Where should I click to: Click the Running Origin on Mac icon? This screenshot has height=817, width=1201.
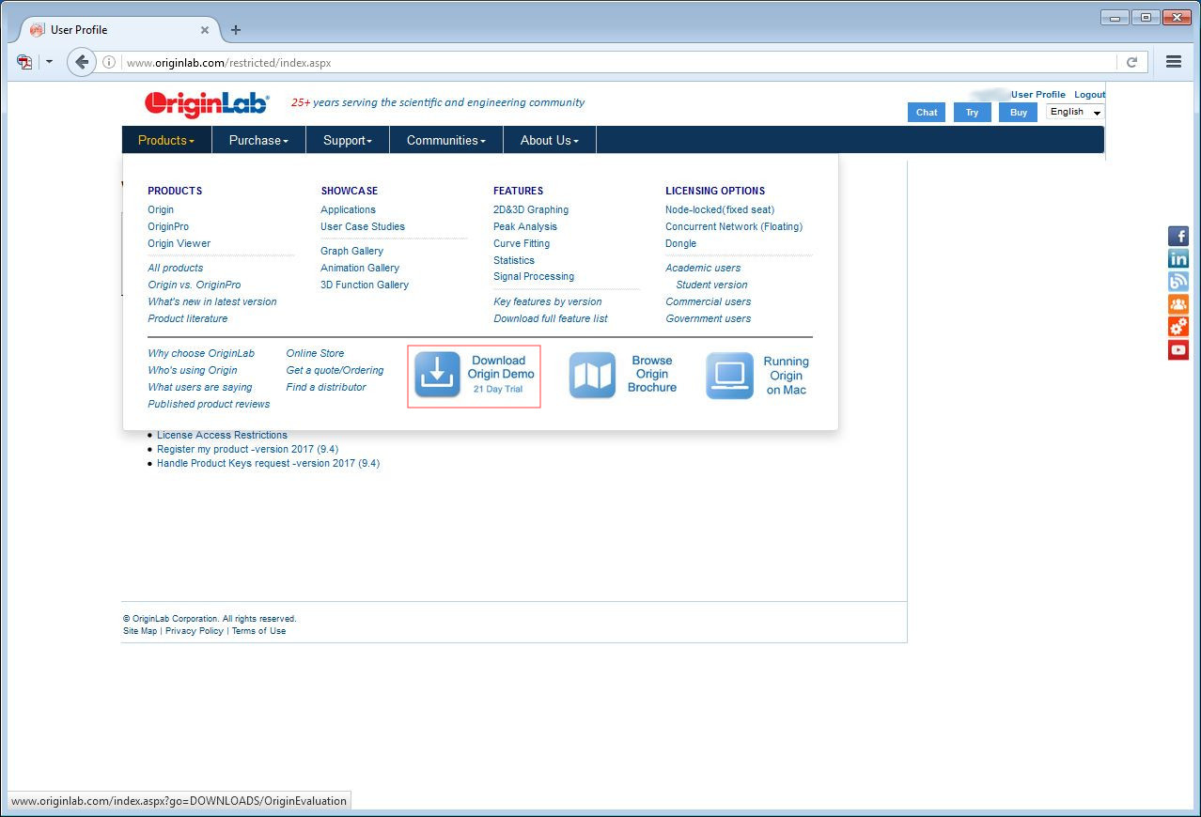point(729,376)
